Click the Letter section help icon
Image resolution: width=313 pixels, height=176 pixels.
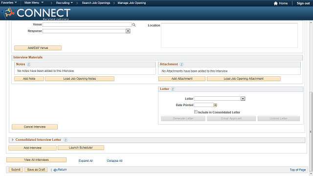pos(173,89)
